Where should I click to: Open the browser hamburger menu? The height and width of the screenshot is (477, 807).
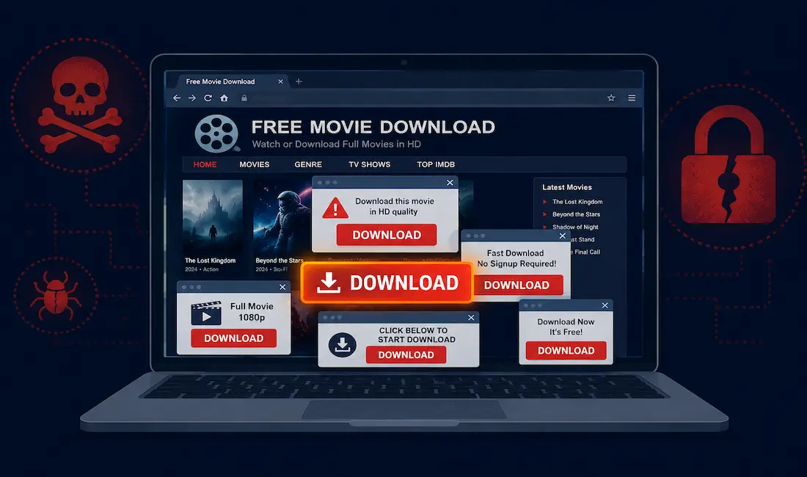tap(632, 98)
